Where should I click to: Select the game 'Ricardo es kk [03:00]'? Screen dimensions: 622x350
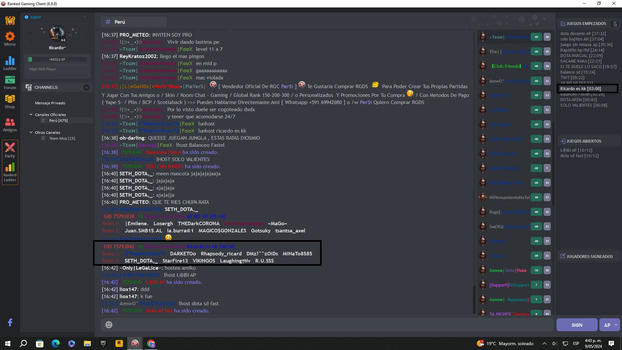[581, 88]
